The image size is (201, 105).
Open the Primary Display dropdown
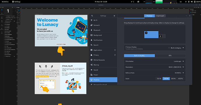155,48
